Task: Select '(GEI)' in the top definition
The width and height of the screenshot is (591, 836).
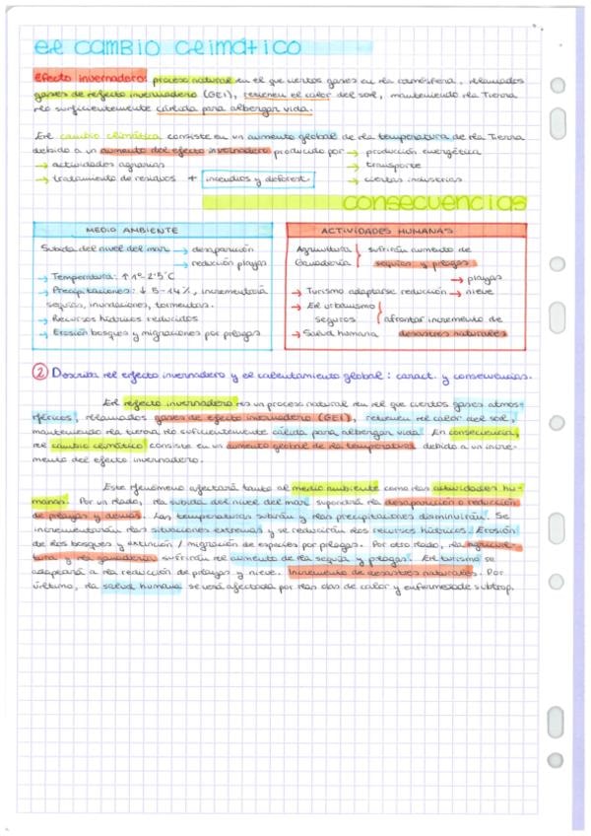Action: tap(219, 95)
